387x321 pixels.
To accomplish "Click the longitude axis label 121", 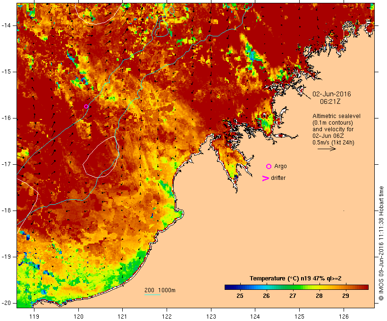I will pyautogui.click(x=122, y=317).
